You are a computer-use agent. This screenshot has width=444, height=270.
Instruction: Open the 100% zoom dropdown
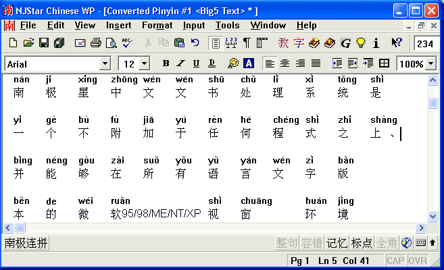[x=430, y=63]
